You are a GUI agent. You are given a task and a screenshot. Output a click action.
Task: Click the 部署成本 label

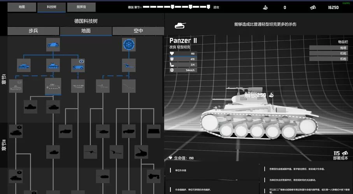tap(341, 158)
